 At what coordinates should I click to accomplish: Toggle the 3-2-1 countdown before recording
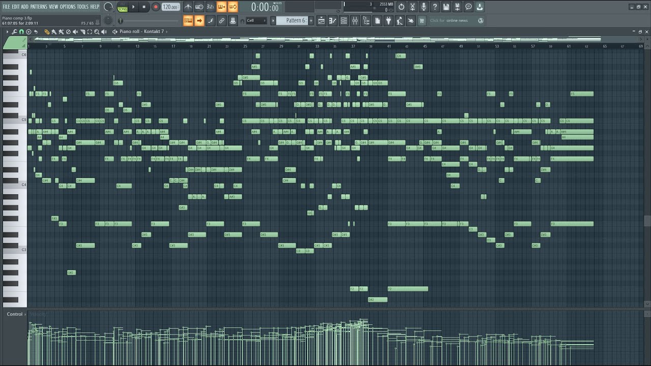211,7
